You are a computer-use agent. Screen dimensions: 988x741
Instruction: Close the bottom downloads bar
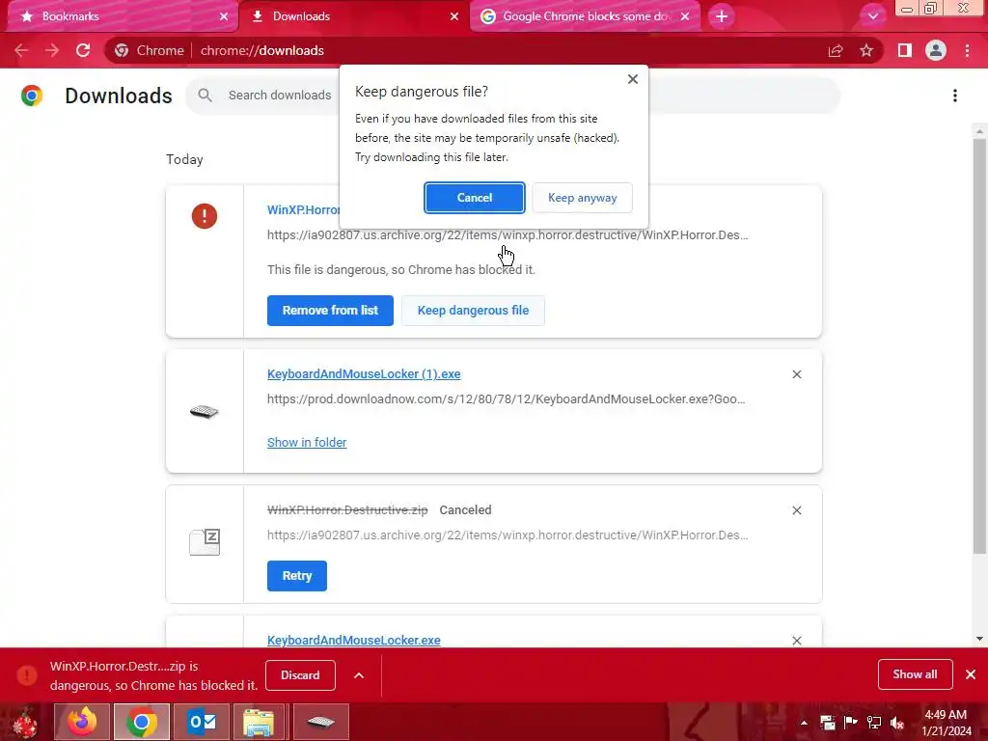[971, 674]
